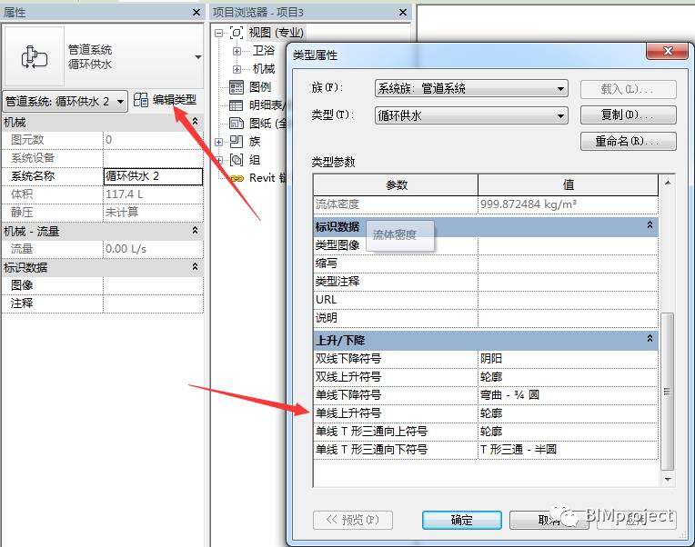Select the value T 形三通 - 半圆

pos(568,449)
